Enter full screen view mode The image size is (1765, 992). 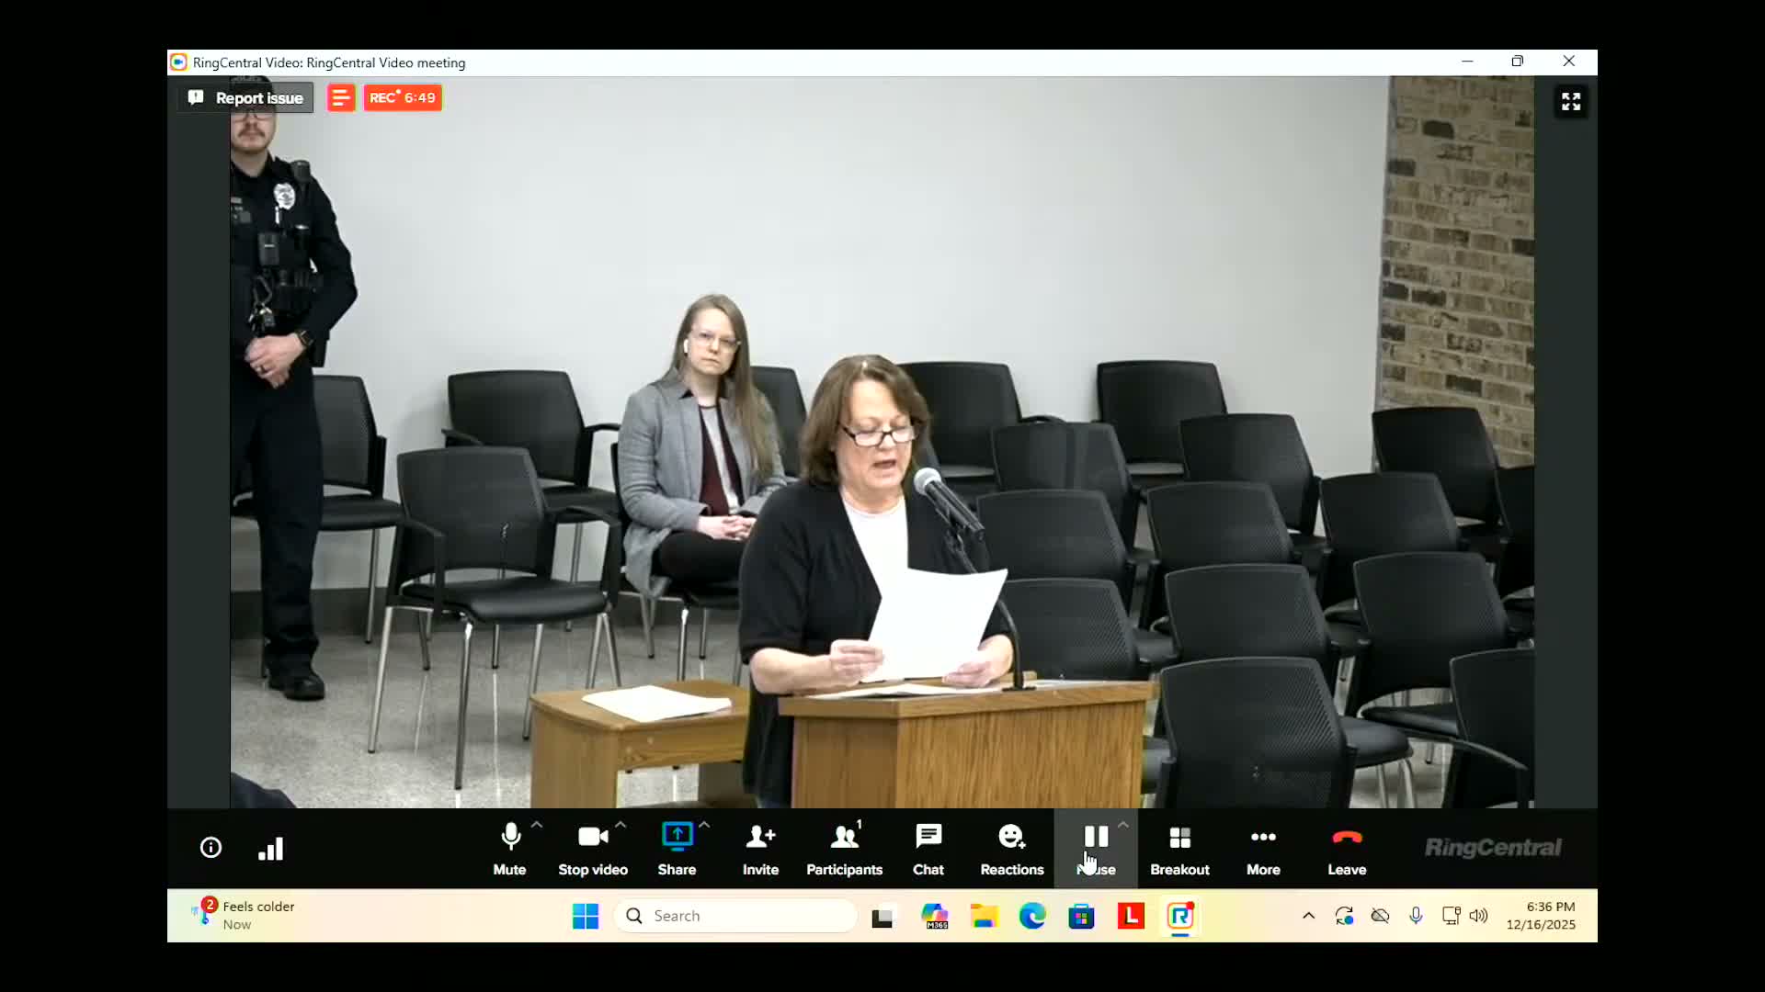pos(1570,101)
